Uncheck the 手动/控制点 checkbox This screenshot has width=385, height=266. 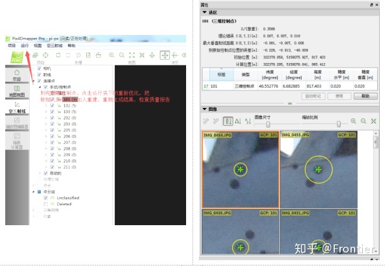[x=45, y=87]
